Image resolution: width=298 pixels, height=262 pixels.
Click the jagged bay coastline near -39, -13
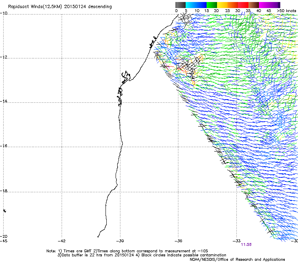click(x=126, y=77)
